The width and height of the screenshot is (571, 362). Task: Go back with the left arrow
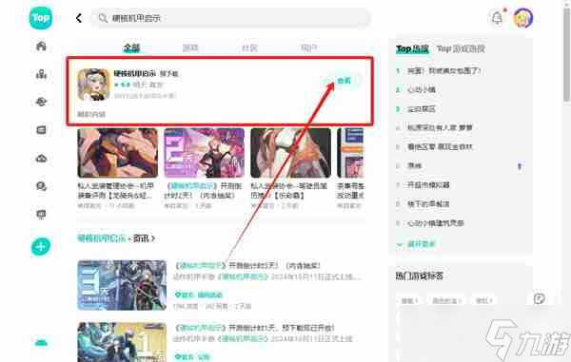coord(79,18)
